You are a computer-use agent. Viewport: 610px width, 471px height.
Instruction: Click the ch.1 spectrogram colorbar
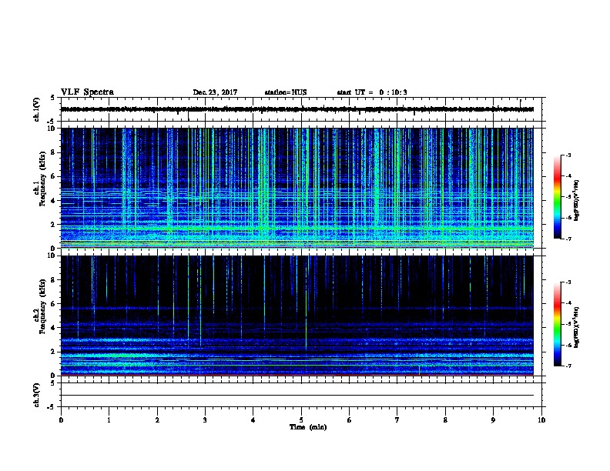[558, 197]
